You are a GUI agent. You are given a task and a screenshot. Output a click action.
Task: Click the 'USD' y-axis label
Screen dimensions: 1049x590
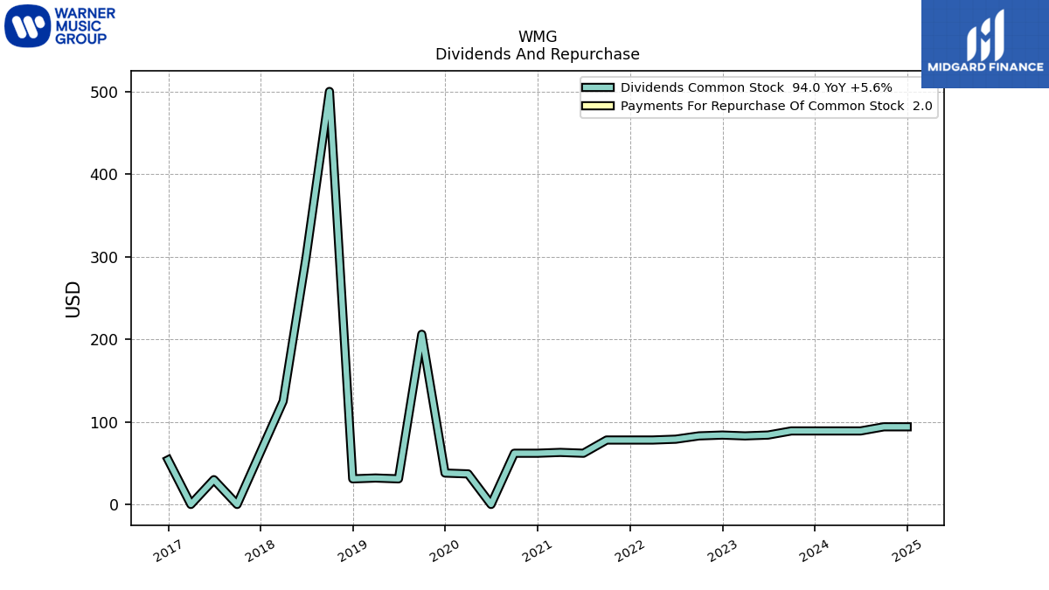click(73, 299)
